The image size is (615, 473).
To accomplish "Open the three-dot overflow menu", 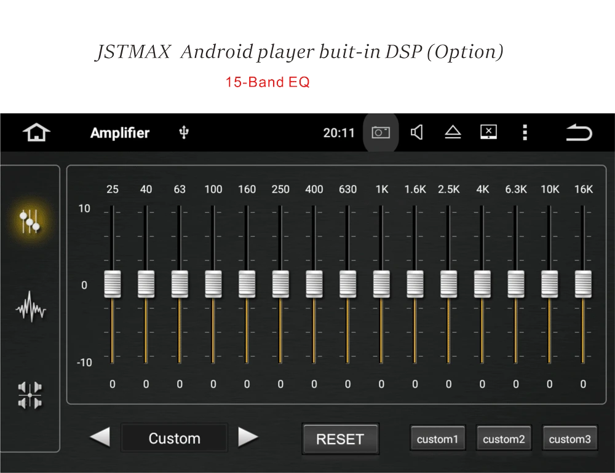I will 525,133.
